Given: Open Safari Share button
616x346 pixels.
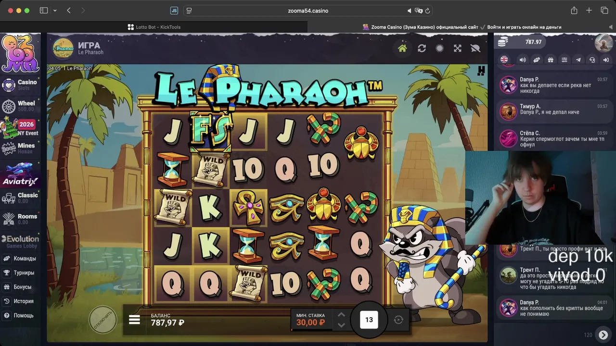Looking at the screenshot, I should coord(574,11).
